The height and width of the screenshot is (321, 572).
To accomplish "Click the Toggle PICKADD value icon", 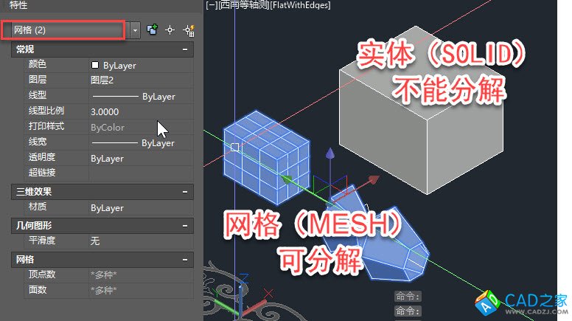I will pyautogui.click(x=153, y=30).
